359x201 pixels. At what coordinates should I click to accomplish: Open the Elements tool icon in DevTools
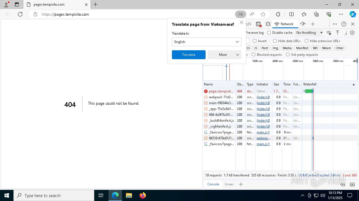249,24
